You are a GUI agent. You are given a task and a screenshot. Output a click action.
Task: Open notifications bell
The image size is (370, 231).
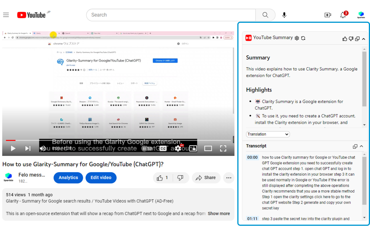click(x=343, y=15)
